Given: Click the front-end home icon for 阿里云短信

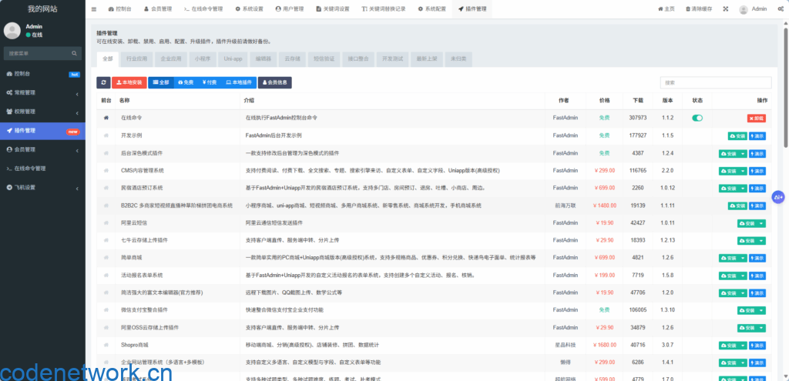Looking at the screenshot, I should point(106,222).
